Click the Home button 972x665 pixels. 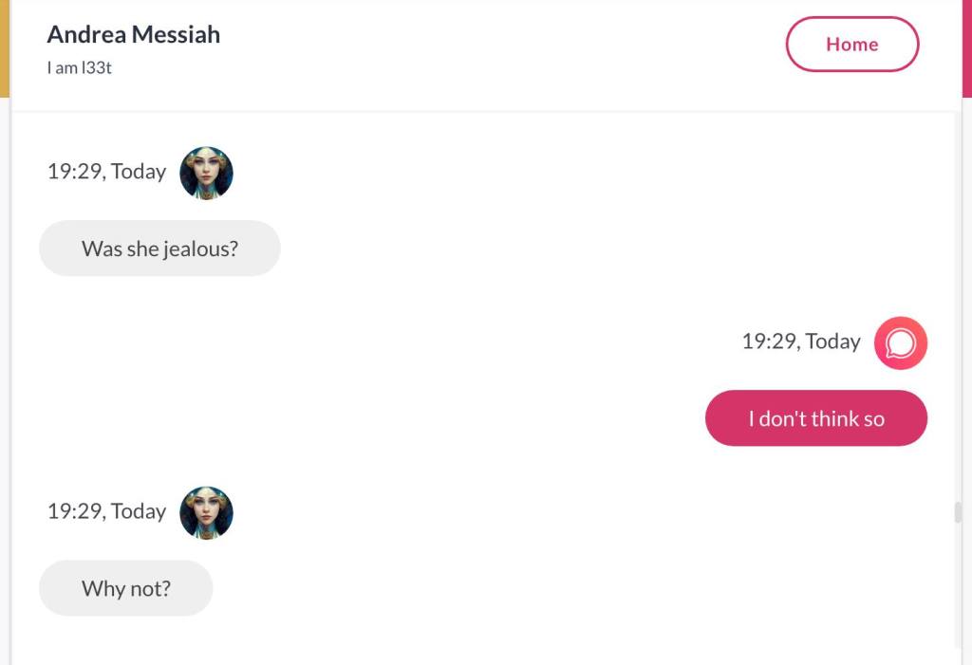click(851, 45)
